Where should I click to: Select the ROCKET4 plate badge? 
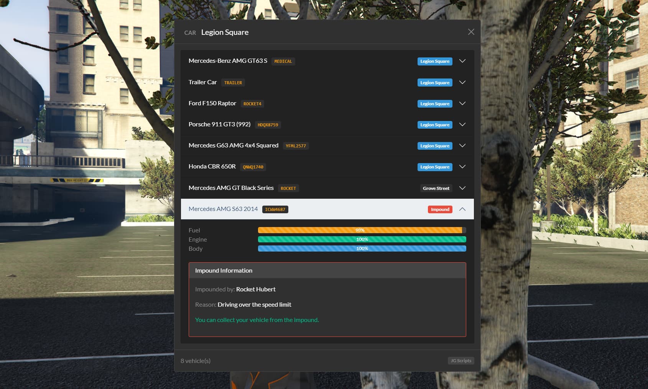coord(252,103)
